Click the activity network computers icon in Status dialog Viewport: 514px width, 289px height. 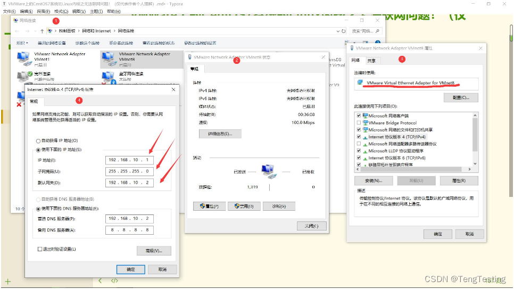click(x=269, y=171)
